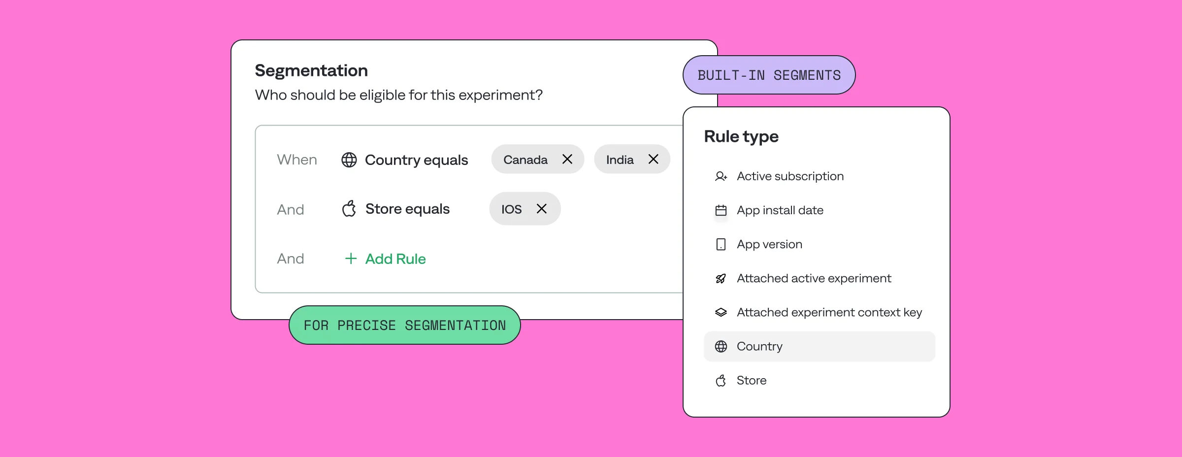This screenshot has height=457, width=1182.
Task: Click the rocket icon for Attached active experiment
Action: pos(721,278)
